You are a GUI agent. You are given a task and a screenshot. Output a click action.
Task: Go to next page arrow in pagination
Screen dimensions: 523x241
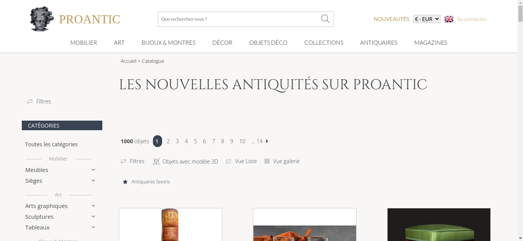point(267,141)
